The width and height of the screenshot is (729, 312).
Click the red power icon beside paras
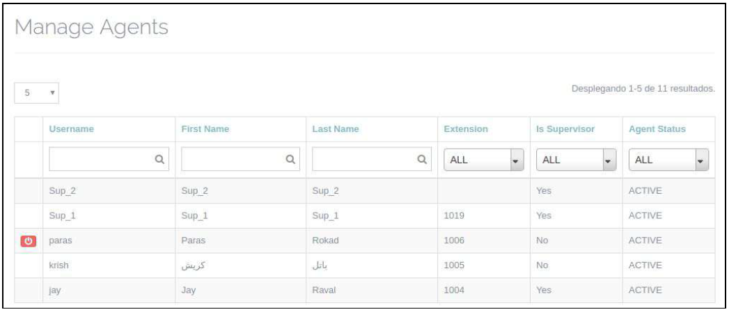click(28, 242)
